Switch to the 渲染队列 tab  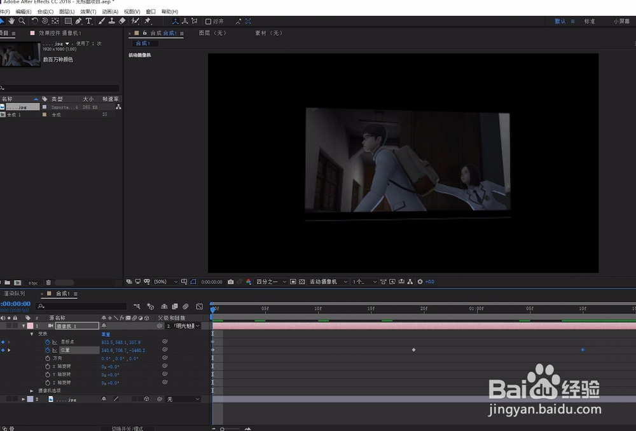pyautogui.click(x=14, y=294)
